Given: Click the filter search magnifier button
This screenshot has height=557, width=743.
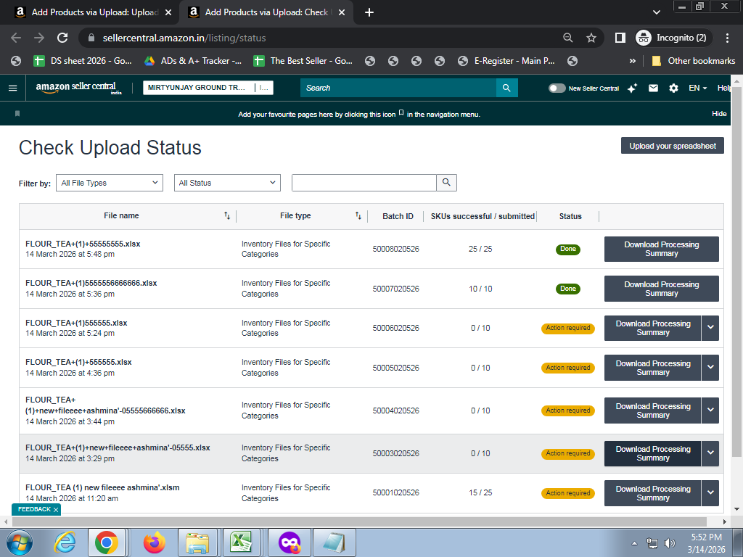Looking at the screenshot, I should [x=446, y=183].
